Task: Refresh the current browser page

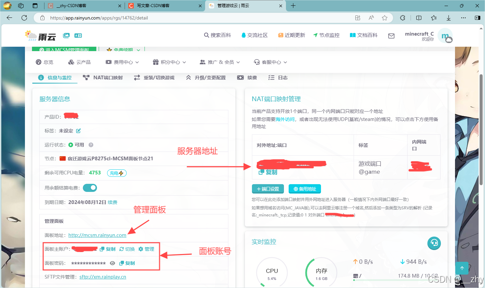Action: click(x=24, y=18)
